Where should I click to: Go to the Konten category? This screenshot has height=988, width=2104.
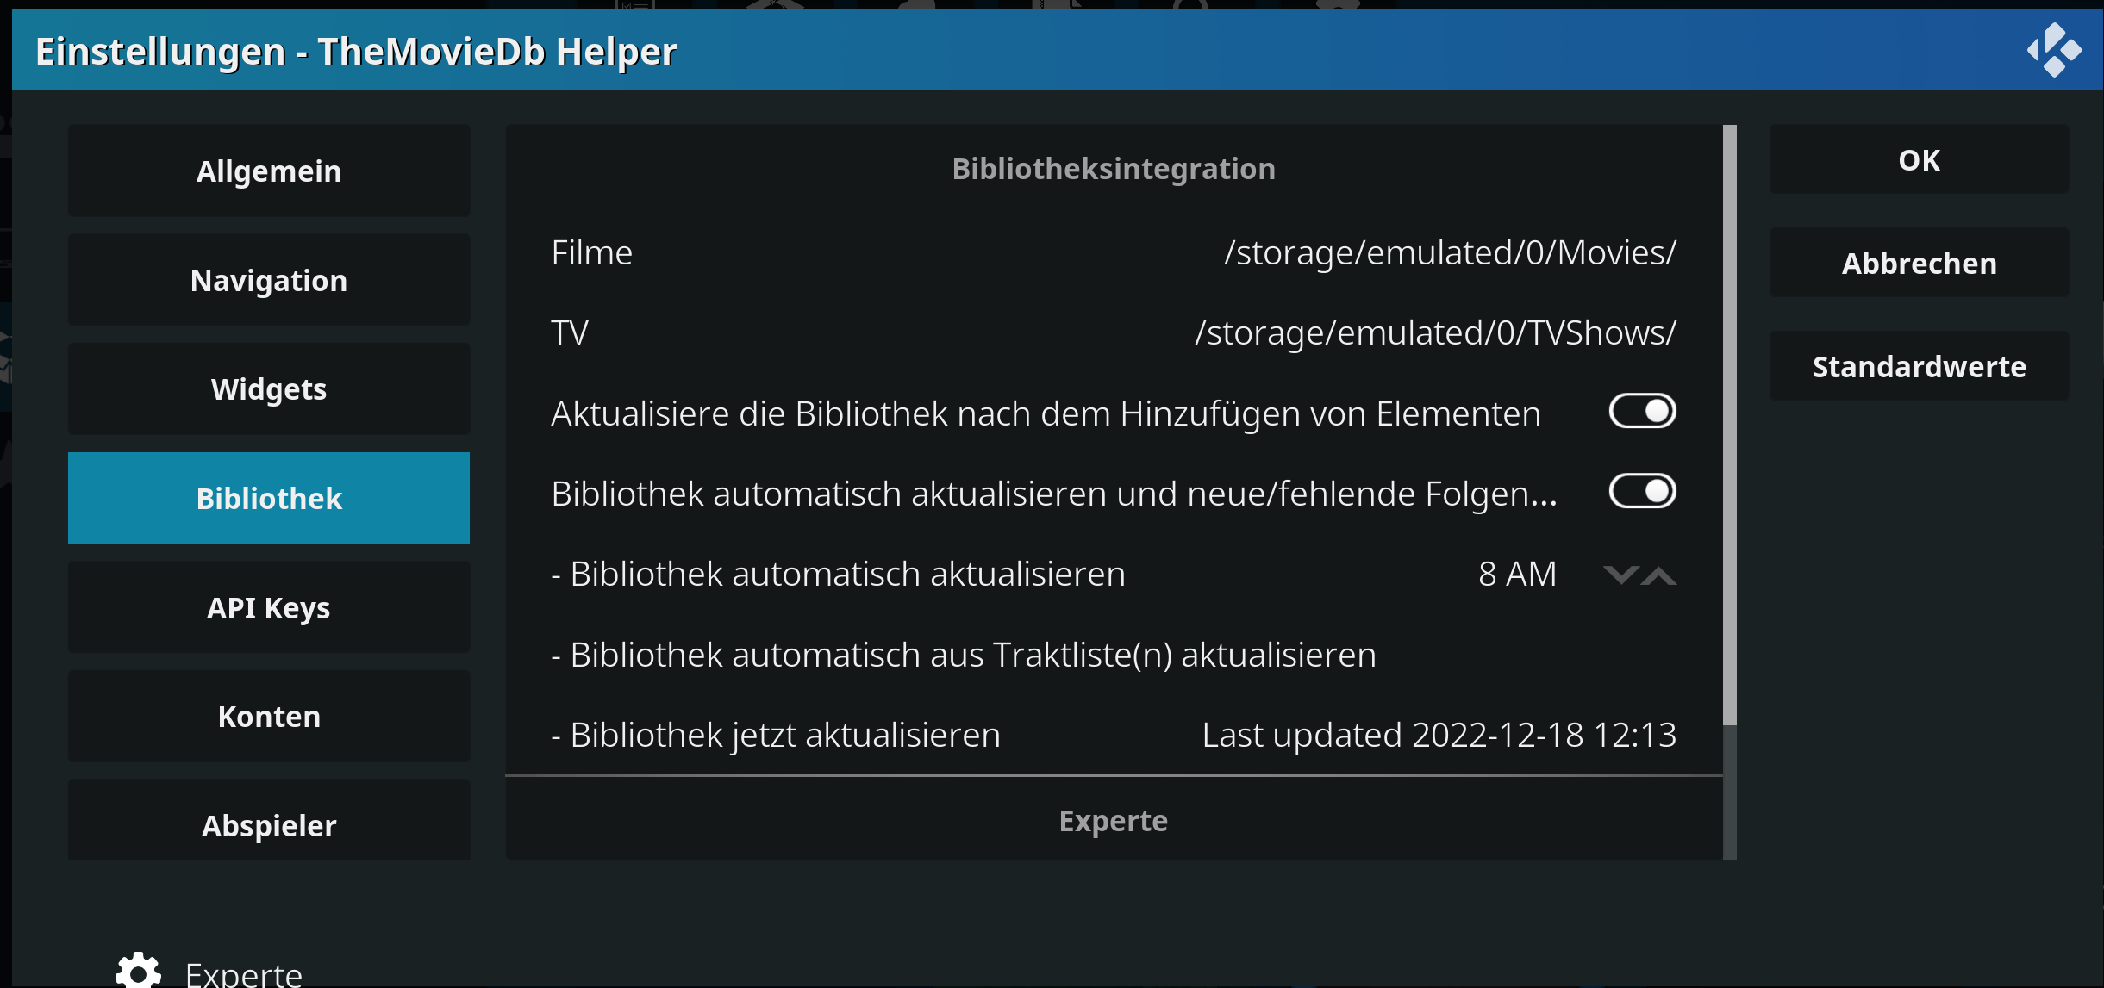click(269, 716)
